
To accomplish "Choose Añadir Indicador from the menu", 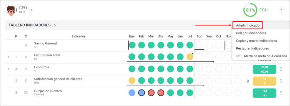I will tap(248, 25).
